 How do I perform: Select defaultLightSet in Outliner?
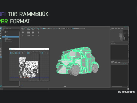pos(9,40)
